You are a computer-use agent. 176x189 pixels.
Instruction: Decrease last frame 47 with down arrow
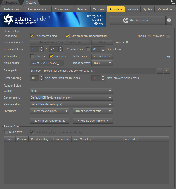(60, 51)
